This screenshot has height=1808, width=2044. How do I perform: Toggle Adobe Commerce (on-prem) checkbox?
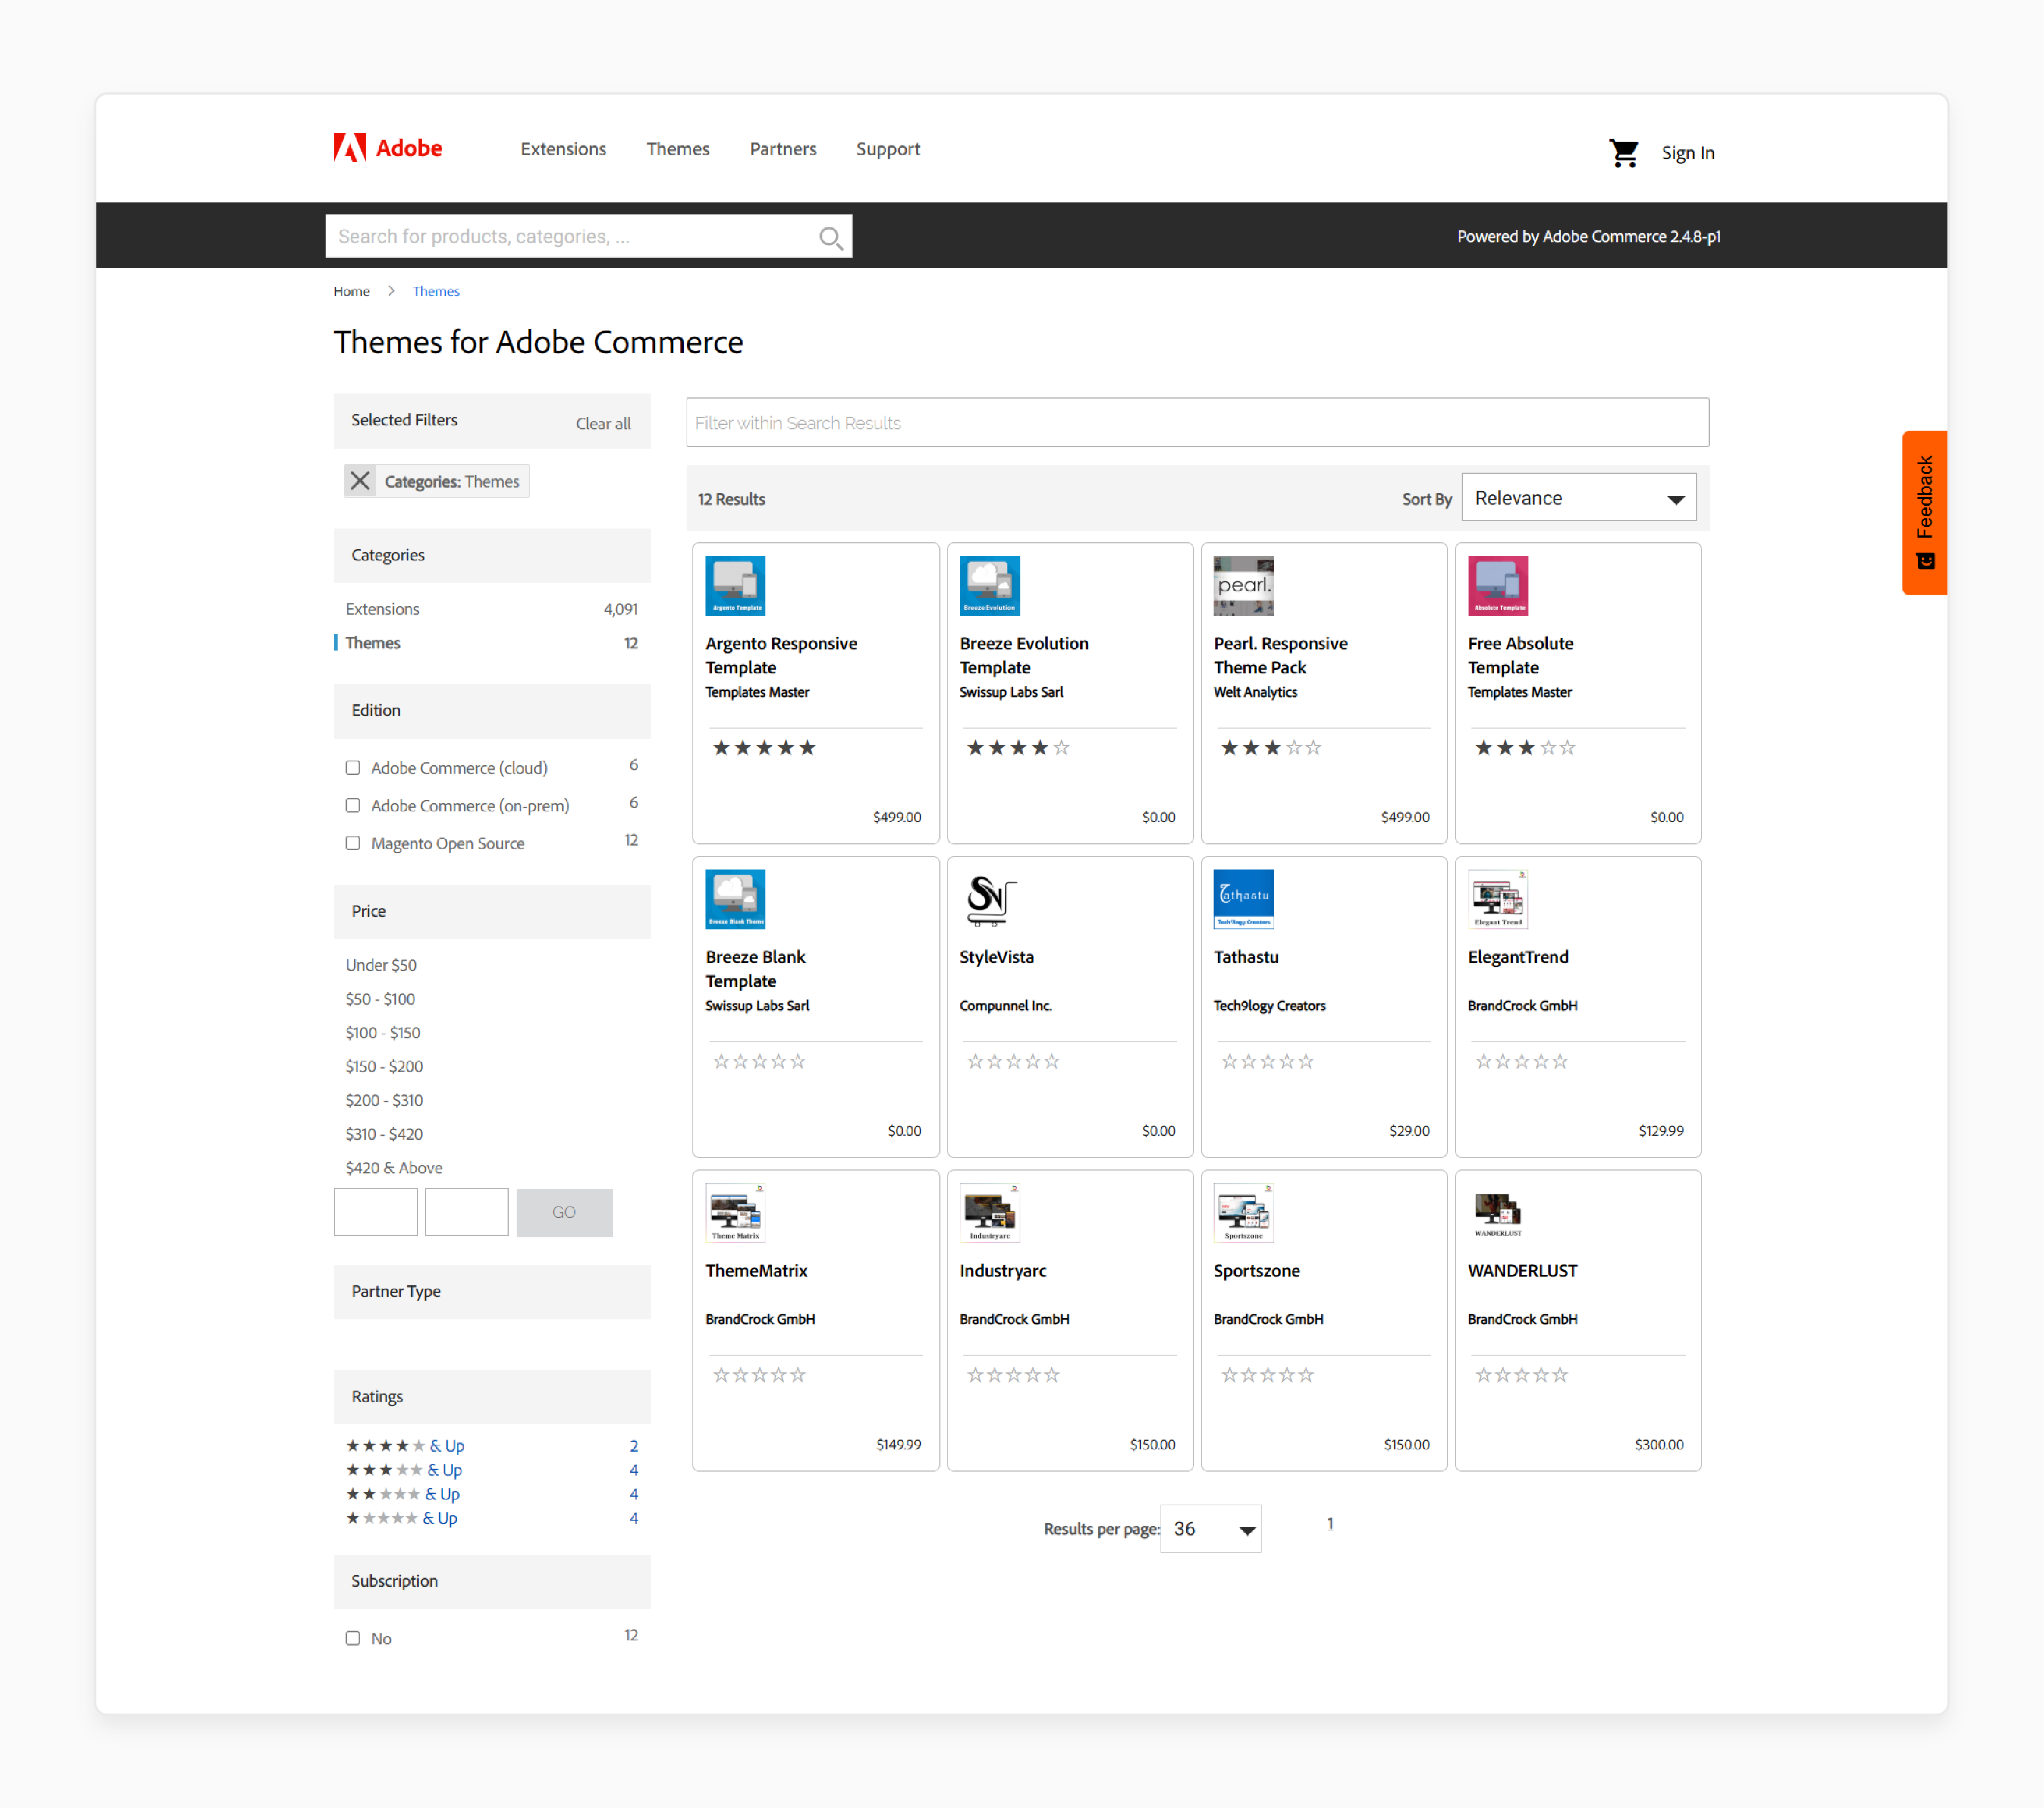pos(352,805)
